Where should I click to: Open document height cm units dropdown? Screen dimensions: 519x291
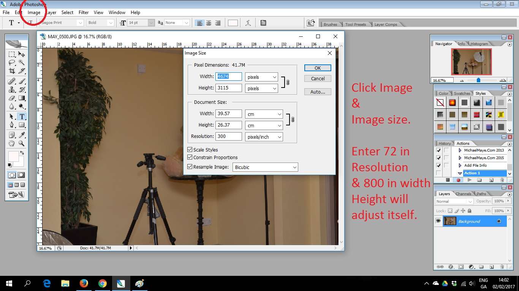coord(264,125)
